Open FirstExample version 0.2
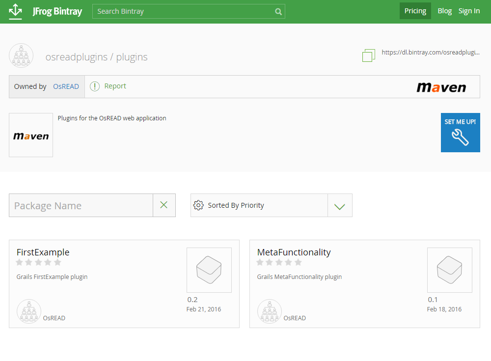The width and height of the screenshot is (491, 361). 192,300
